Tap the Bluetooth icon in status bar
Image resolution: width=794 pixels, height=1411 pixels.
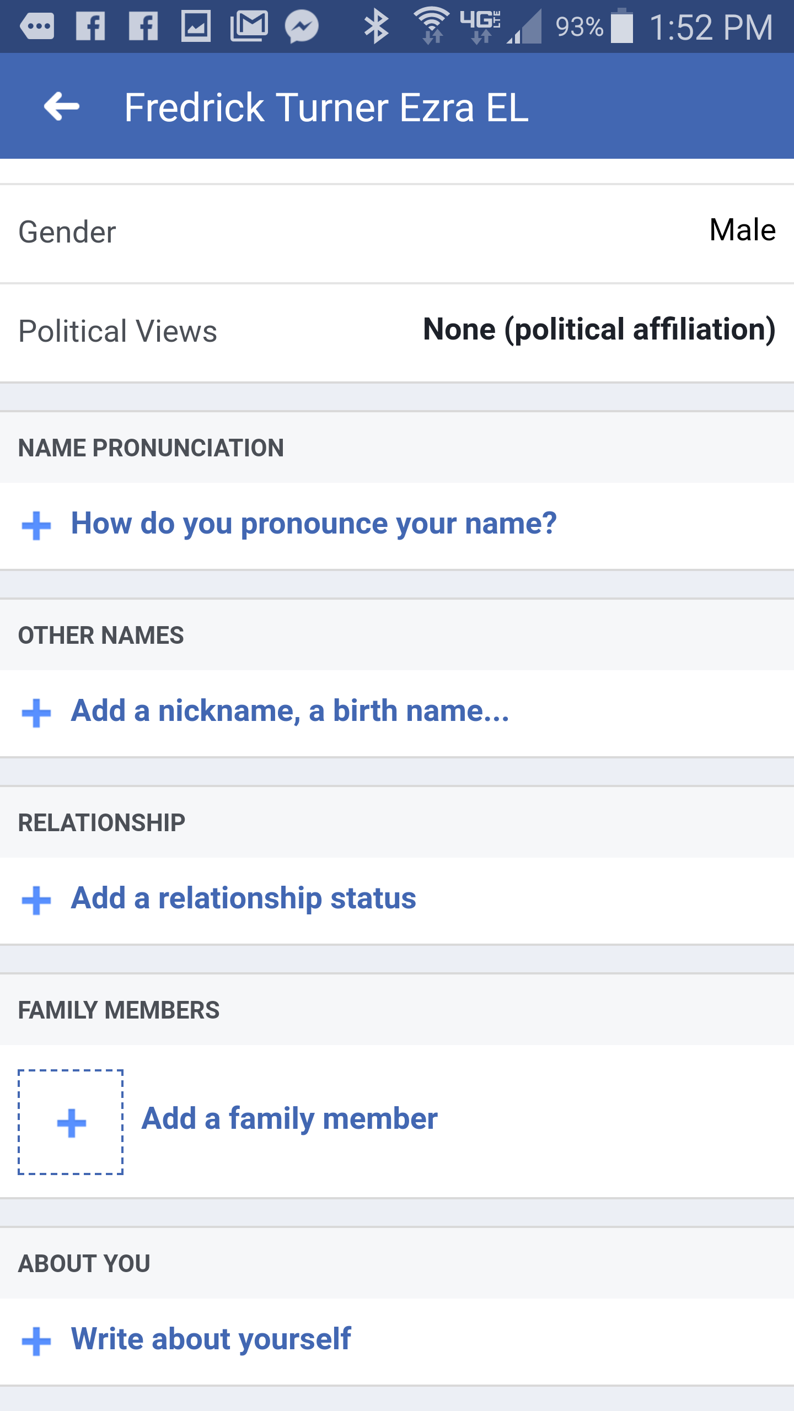377,26
